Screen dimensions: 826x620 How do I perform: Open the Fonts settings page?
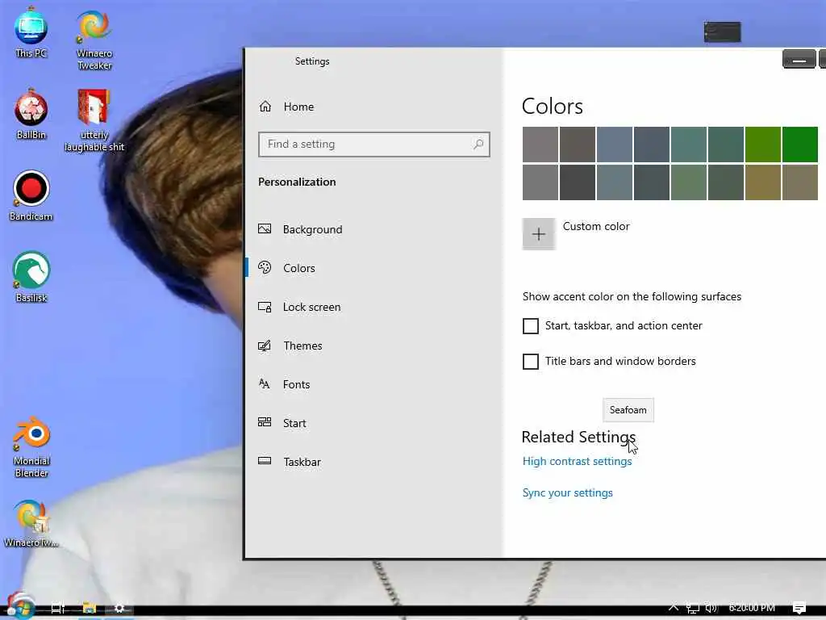284,384
